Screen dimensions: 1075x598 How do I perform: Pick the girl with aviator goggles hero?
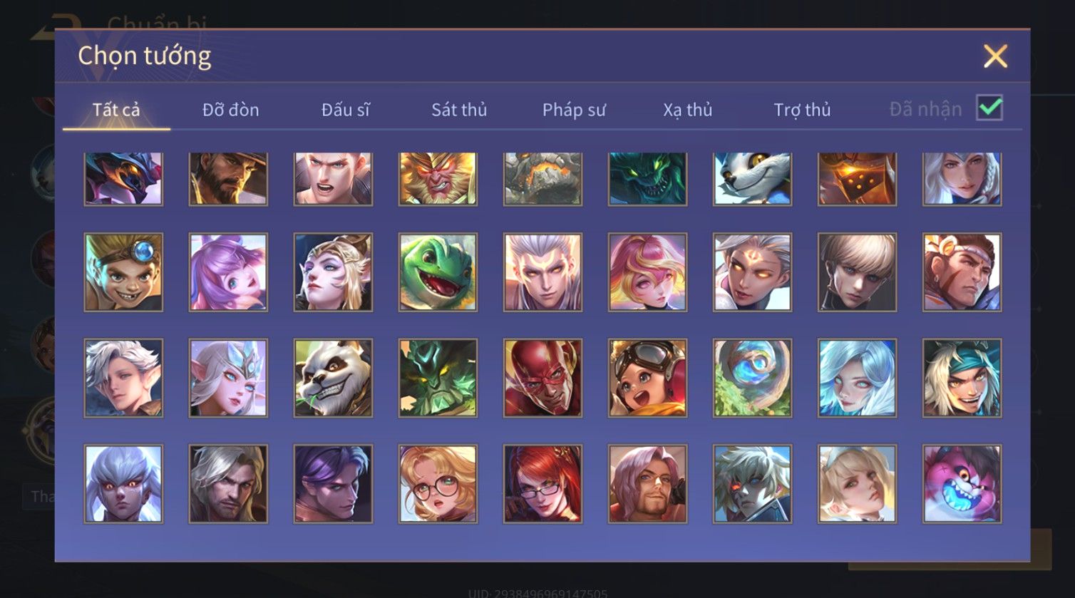pyautogui.click(x=647, y=378)
